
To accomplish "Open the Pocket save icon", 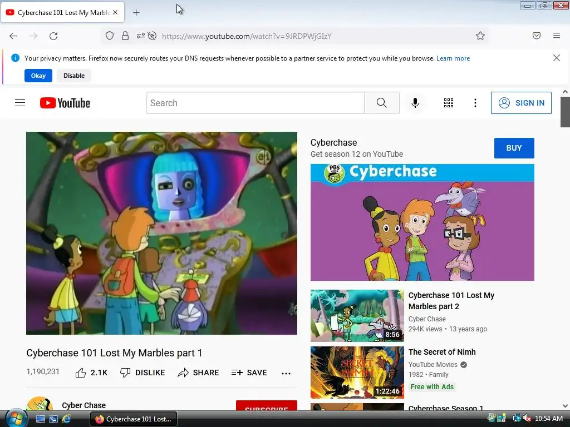I will 537,36.
